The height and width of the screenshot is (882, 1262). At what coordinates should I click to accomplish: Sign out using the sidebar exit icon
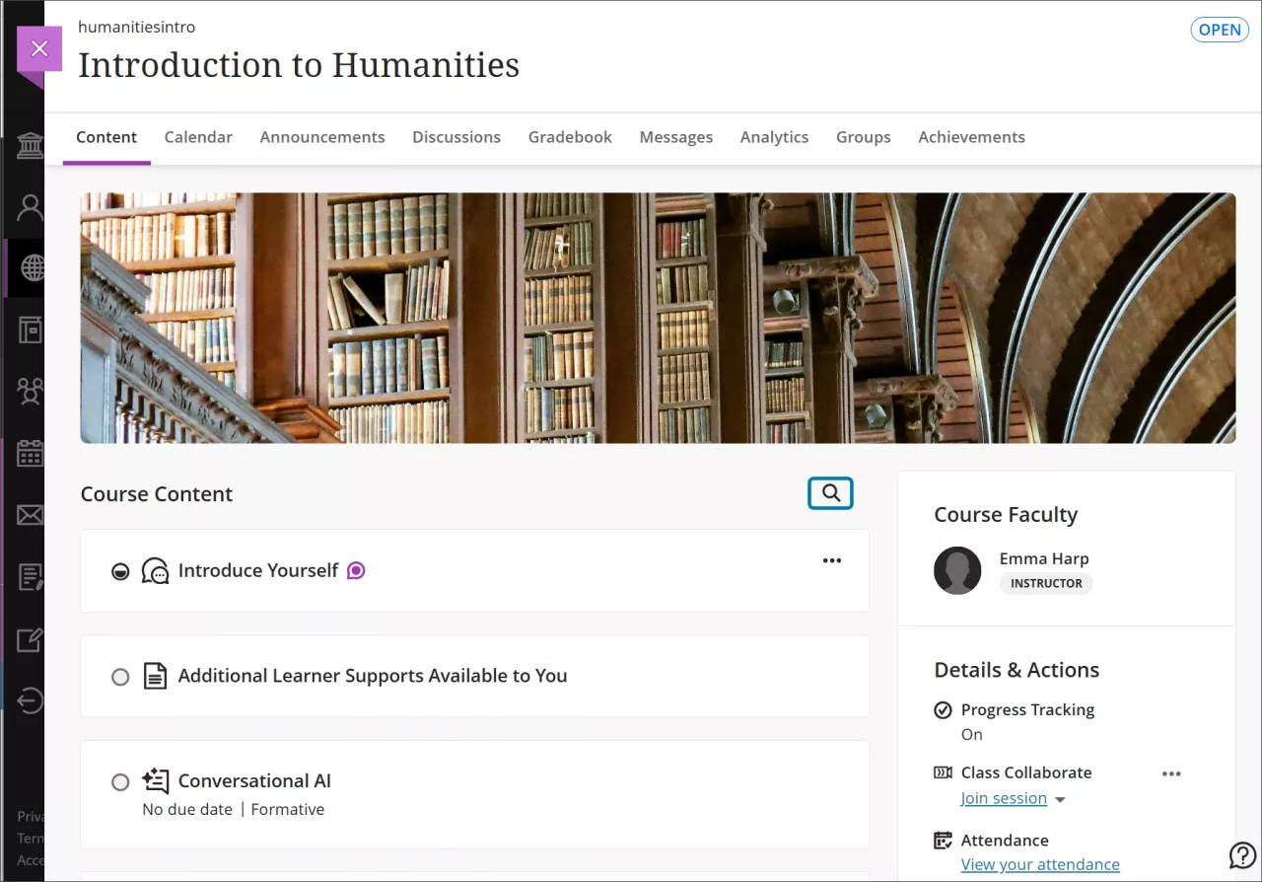pyautogui.click(x=31, y=700)
